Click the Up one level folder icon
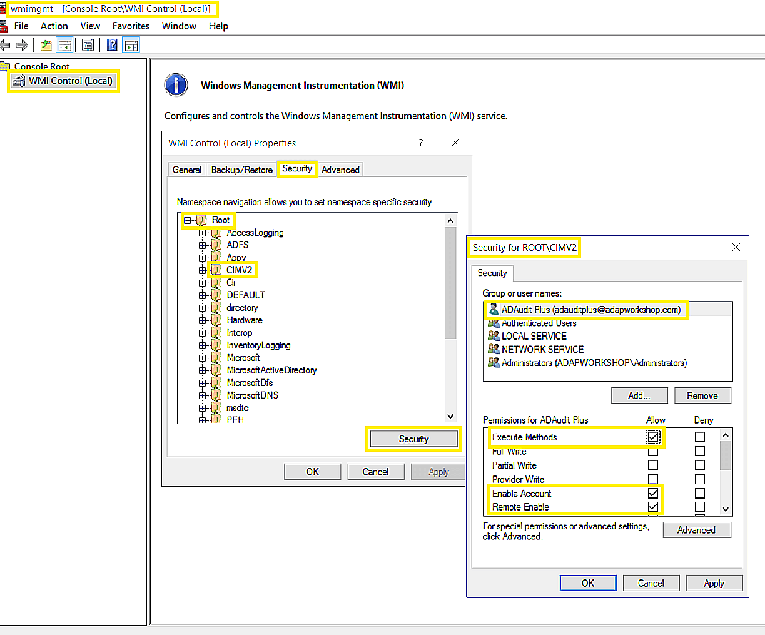 46,45
